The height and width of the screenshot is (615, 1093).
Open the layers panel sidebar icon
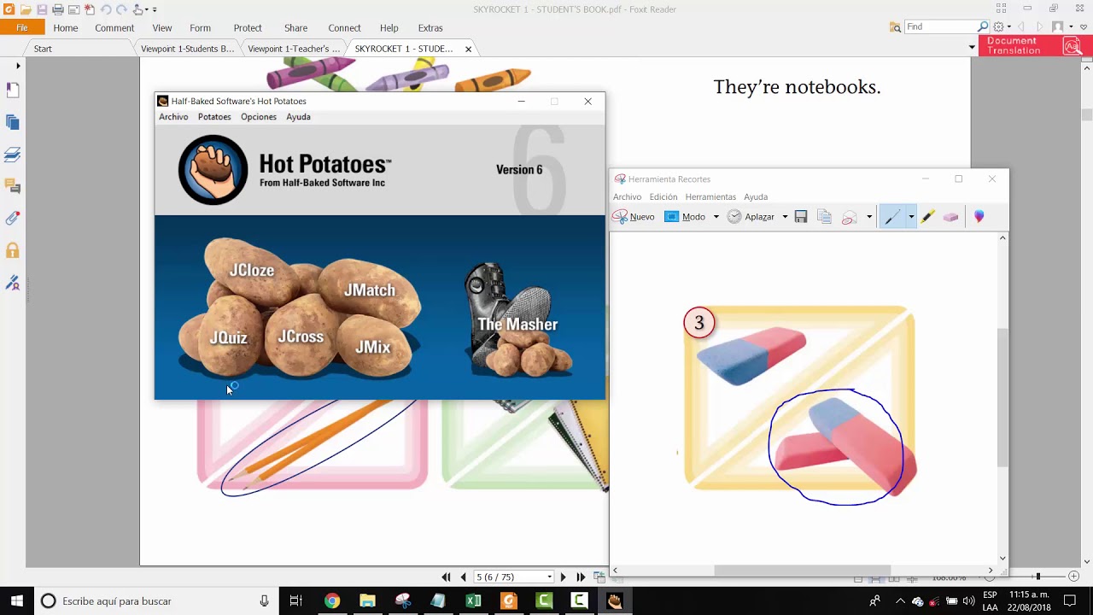(13, 155)
